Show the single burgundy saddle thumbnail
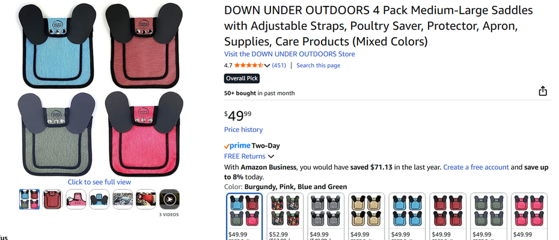This screenshot has width=559, height=240. tap(53, 199)
